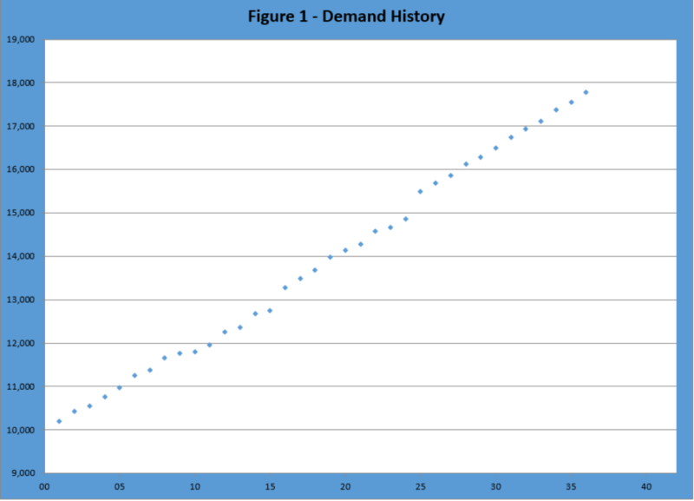Screen dimensions: 694x501
Task: Select the data point above x-value 10
Action: [195, 352]
